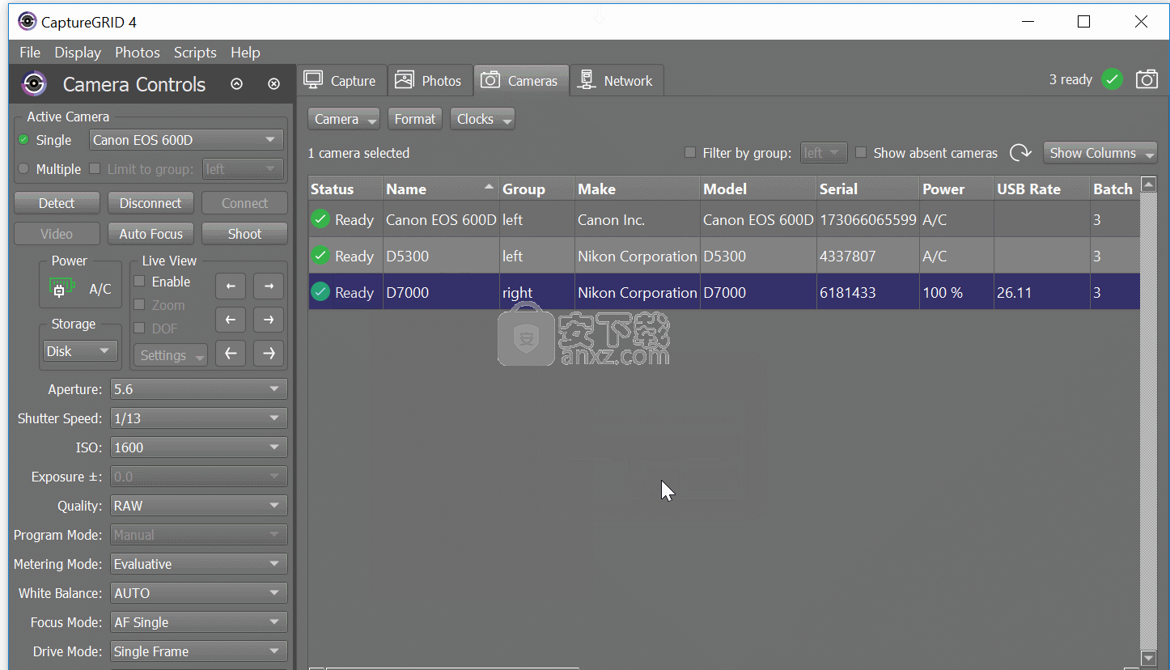Screen dimensions: 1170x670
Task: Click the largest left focus arrow in Live View
Action: tap(231, 354)
